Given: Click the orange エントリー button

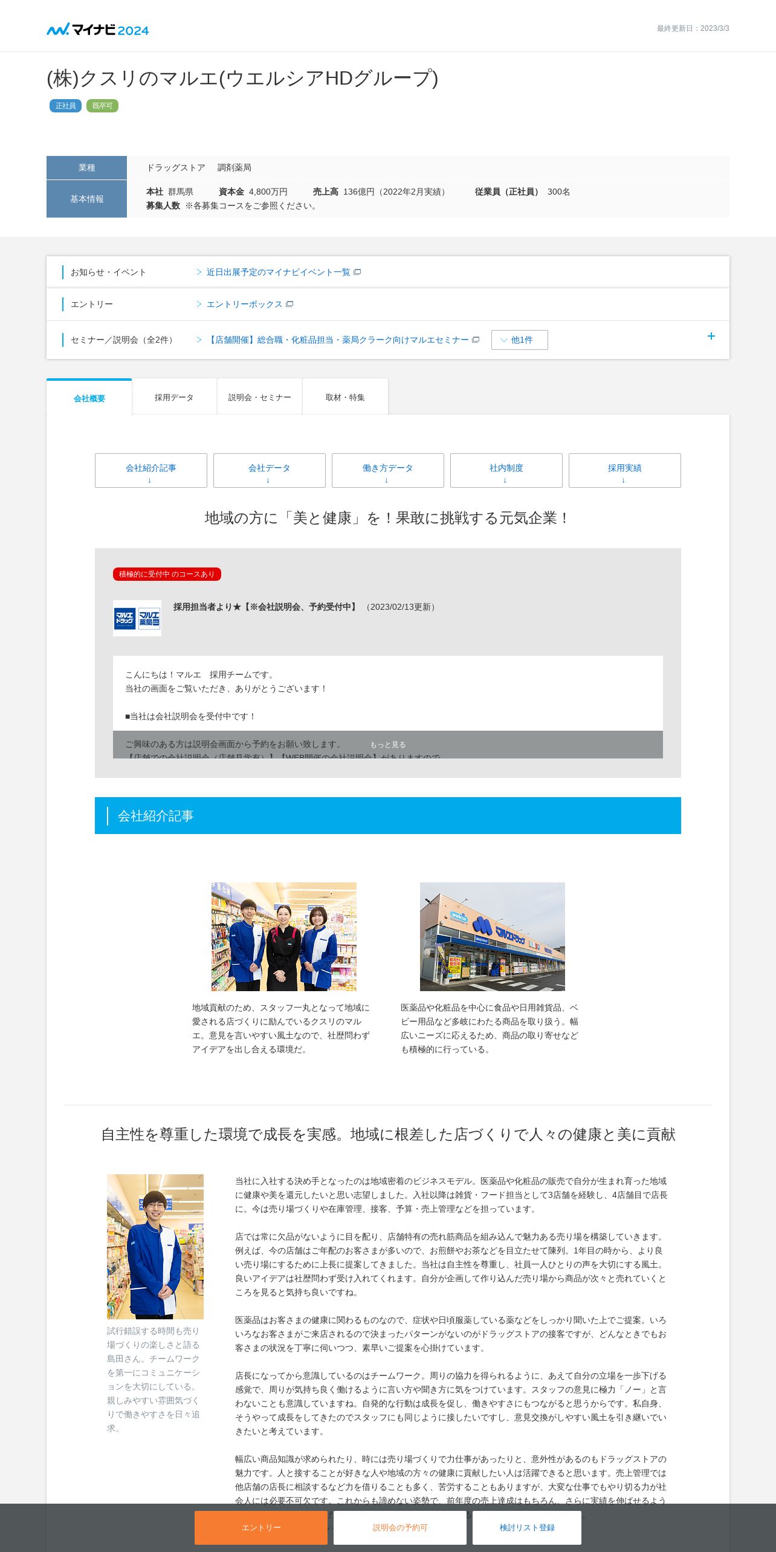Looking at the screenshot, I should [261, 1527].
